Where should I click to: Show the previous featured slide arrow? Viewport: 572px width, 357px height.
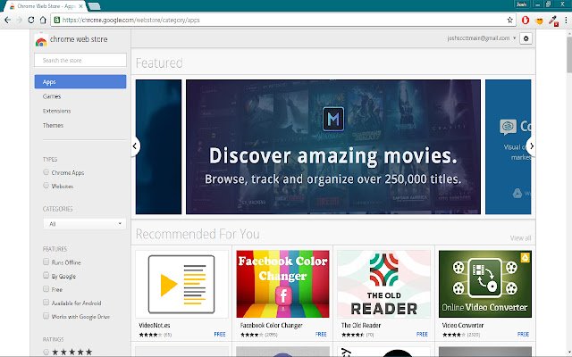coord(135,146)
